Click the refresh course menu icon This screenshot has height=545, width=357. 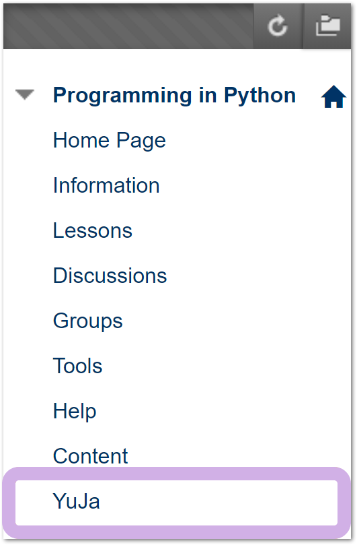click(278, 26)
